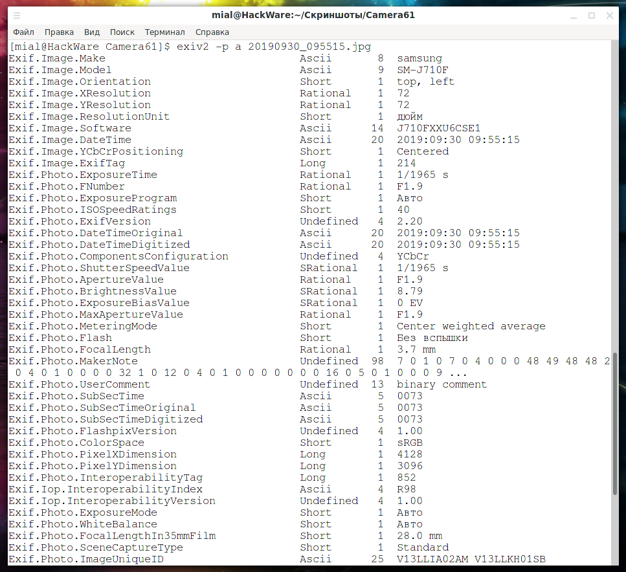Open the Правка menu
Image resolution: width=626 pixels, height=572 pixels.
[x=59, y=32]
